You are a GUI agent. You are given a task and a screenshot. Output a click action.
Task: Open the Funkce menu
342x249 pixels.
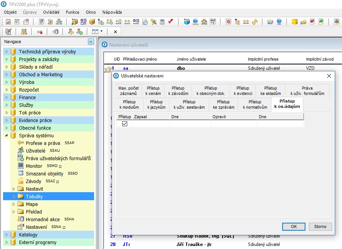coord(72,12)
